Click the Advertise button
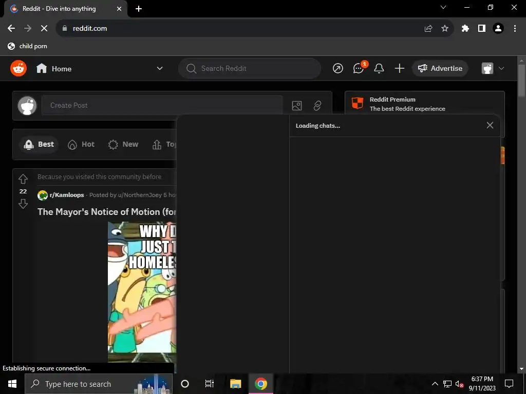 coord(440,68)
